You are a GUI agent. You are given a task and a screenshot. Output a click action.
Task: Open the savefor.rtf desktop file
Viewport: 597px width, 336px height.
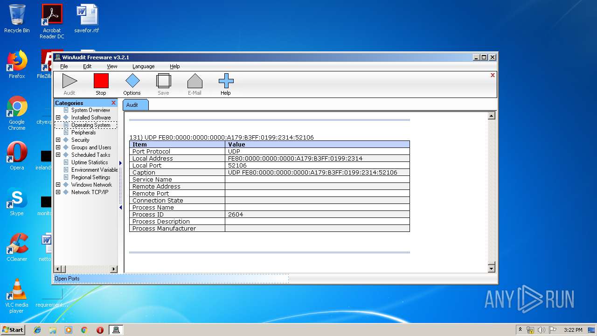87,19
